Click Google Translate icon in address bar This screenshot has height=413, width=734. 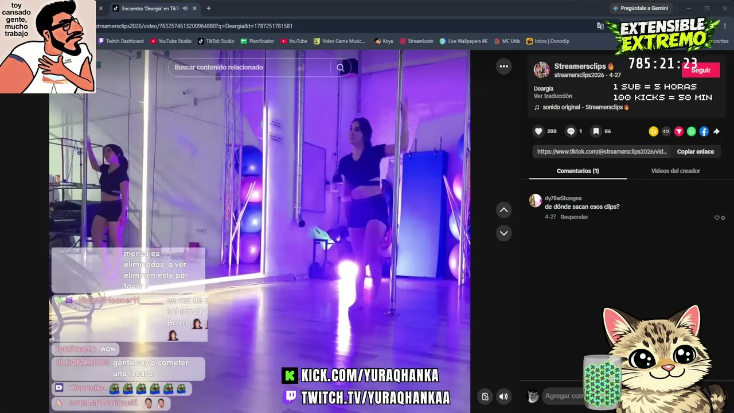tap(600, 26)
